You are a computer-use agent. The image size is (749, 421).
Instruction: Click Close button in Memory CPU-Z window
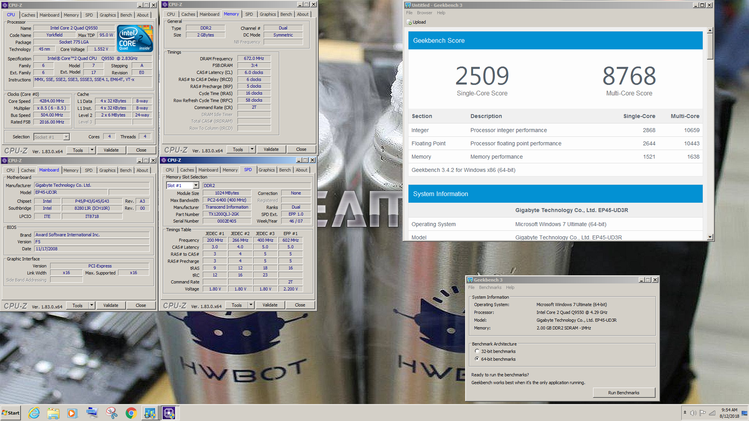[x=301, y=149]
